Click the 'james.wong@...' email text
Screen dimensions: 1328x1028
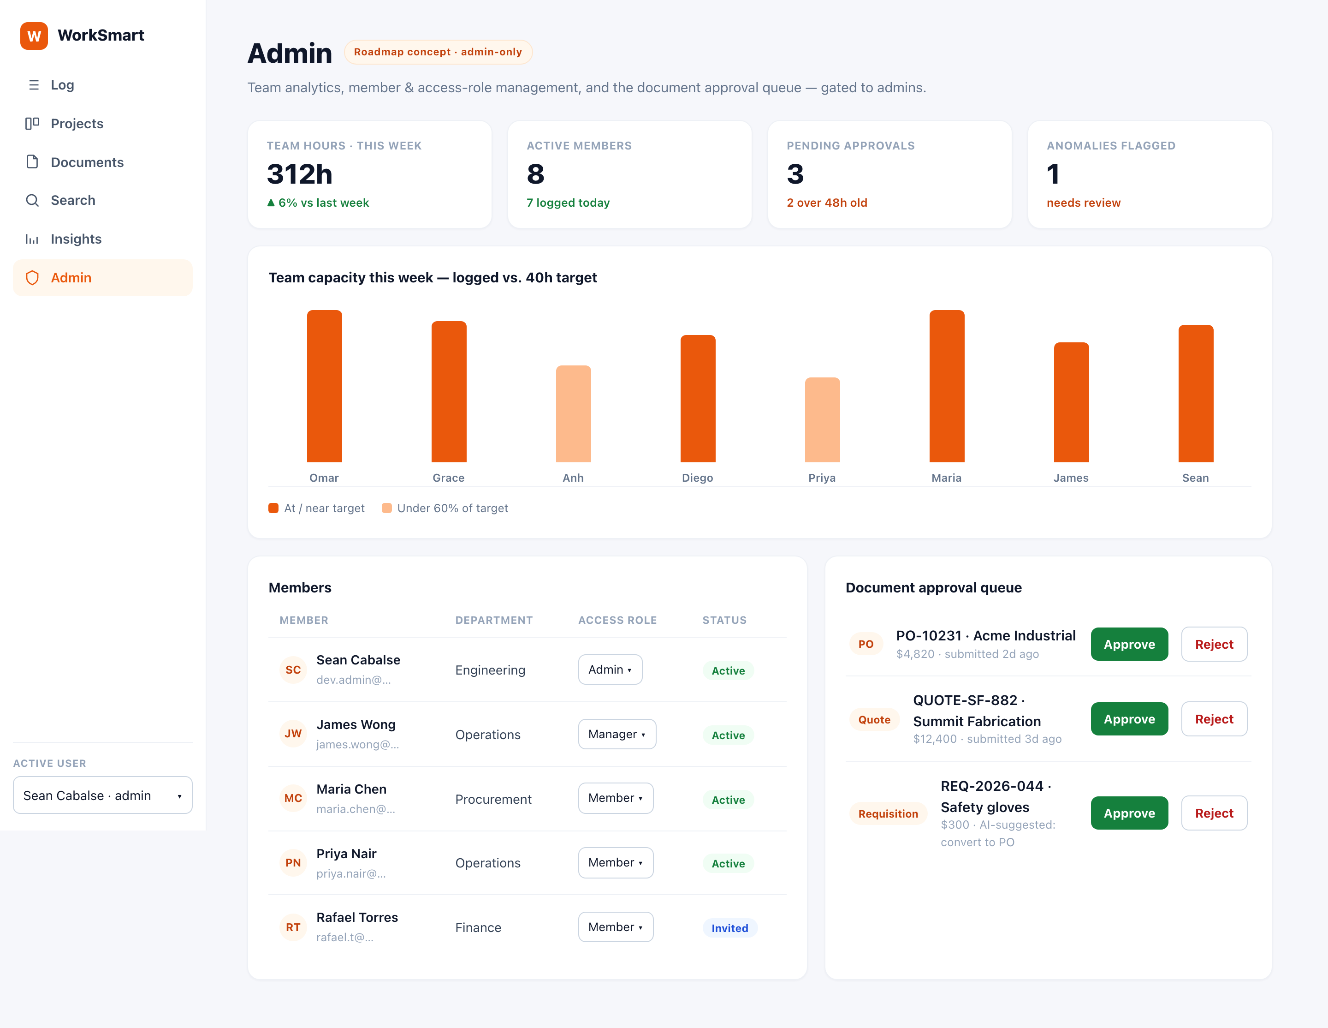pyautogui.click(x=357, y=744)
